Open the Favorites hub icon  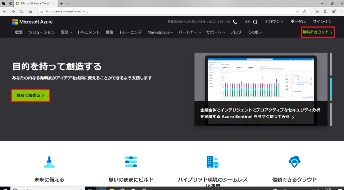pyautogui.click(x=317, y=11)
